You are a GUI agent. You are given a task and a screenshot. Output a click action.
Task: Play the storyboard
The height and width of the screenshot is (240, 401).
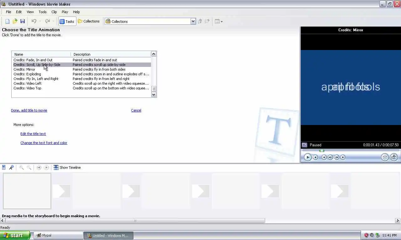[46, 167]
